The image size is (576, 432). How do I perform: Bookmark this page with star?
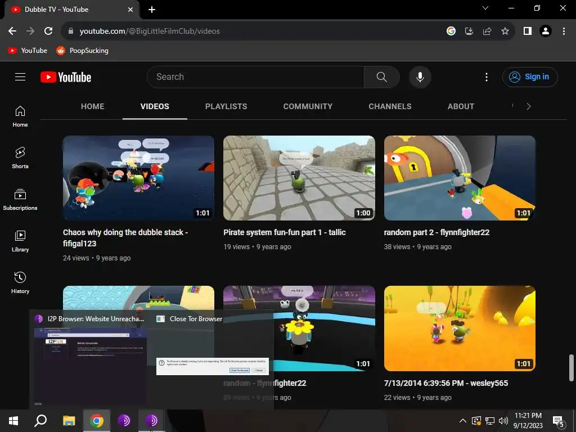coord(505,31)
